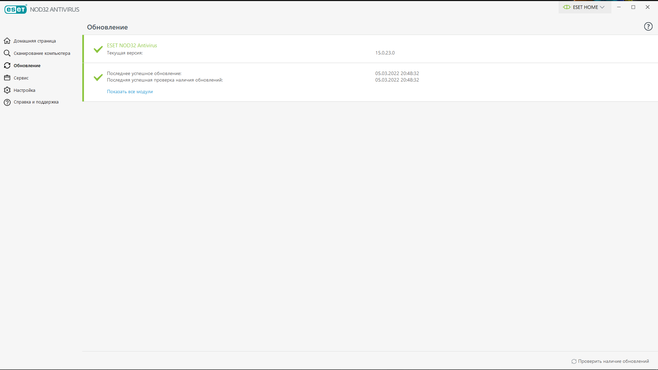Select Справка и поддержка in the sidebar

(x=36, y=102)
